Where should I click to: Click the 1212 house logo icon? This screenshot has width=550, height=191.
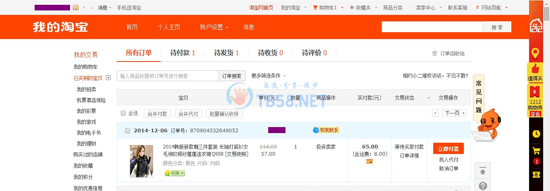[536, 26]
